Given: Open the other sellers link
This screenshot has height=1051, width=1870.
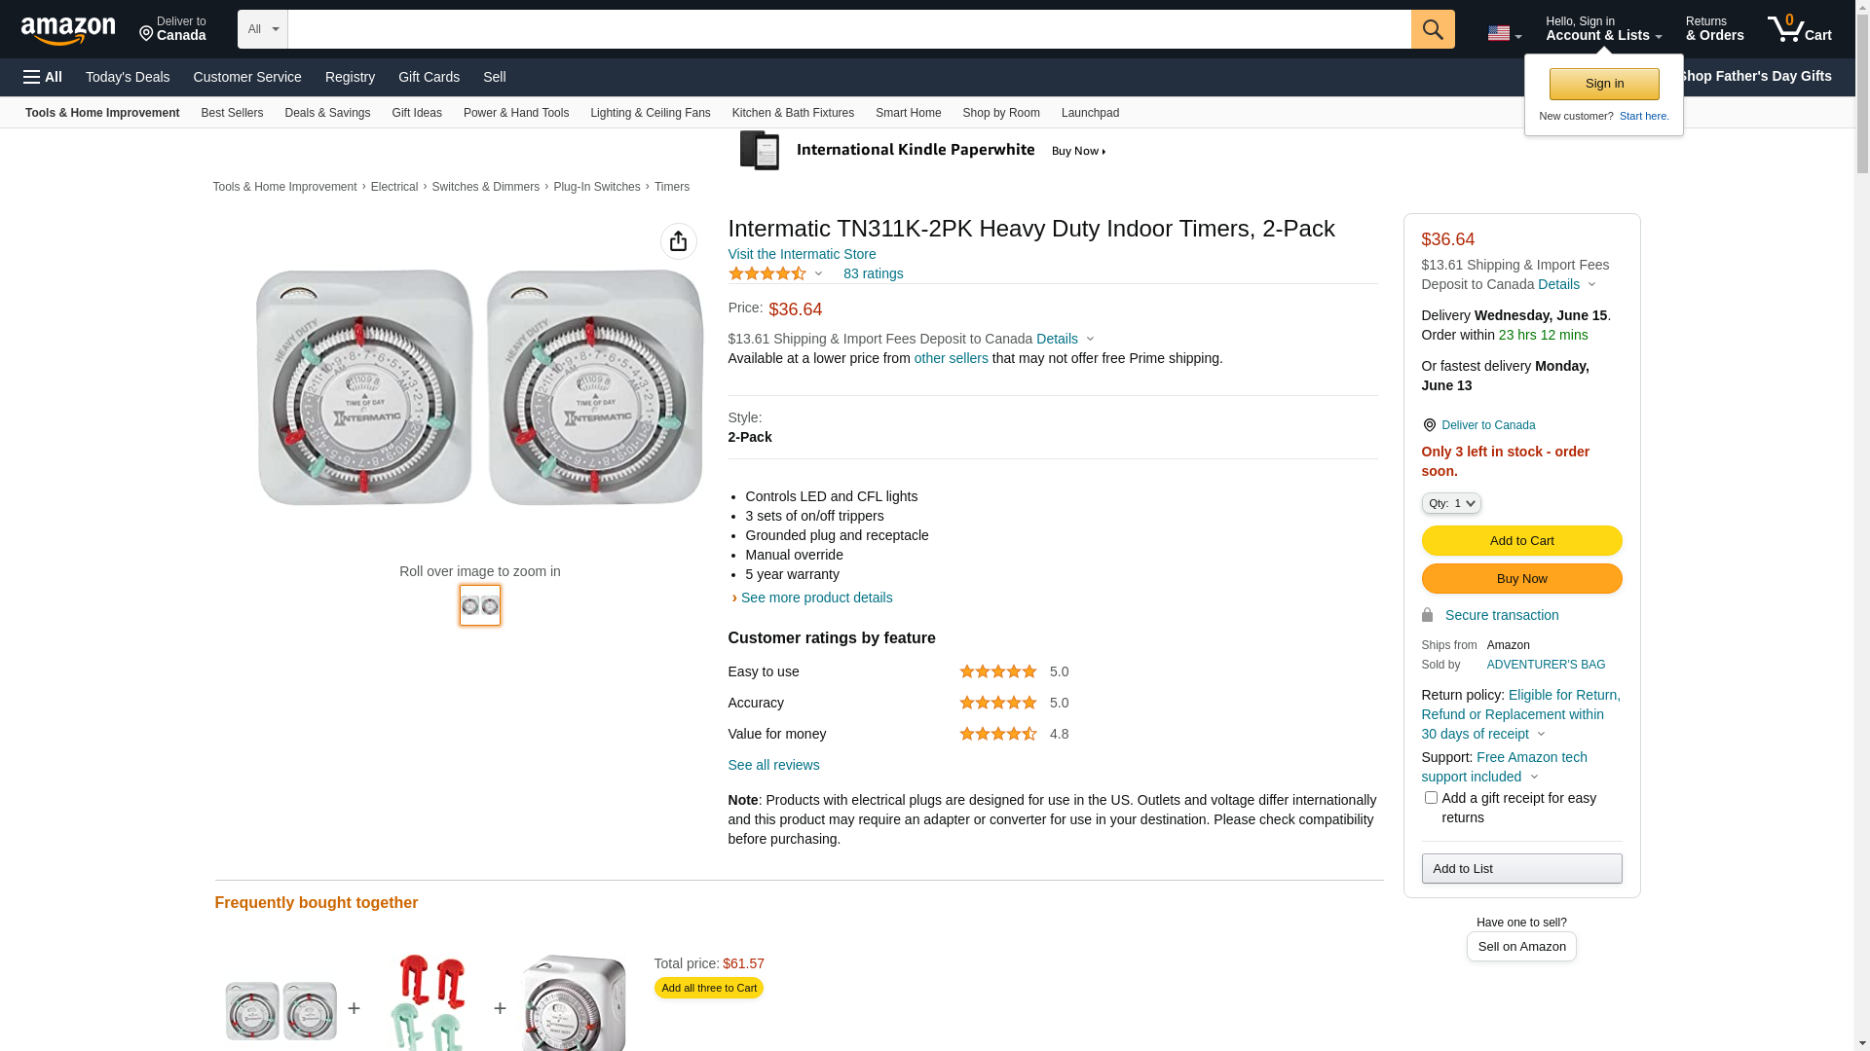Looking at the screenshot, I should 951,358.
